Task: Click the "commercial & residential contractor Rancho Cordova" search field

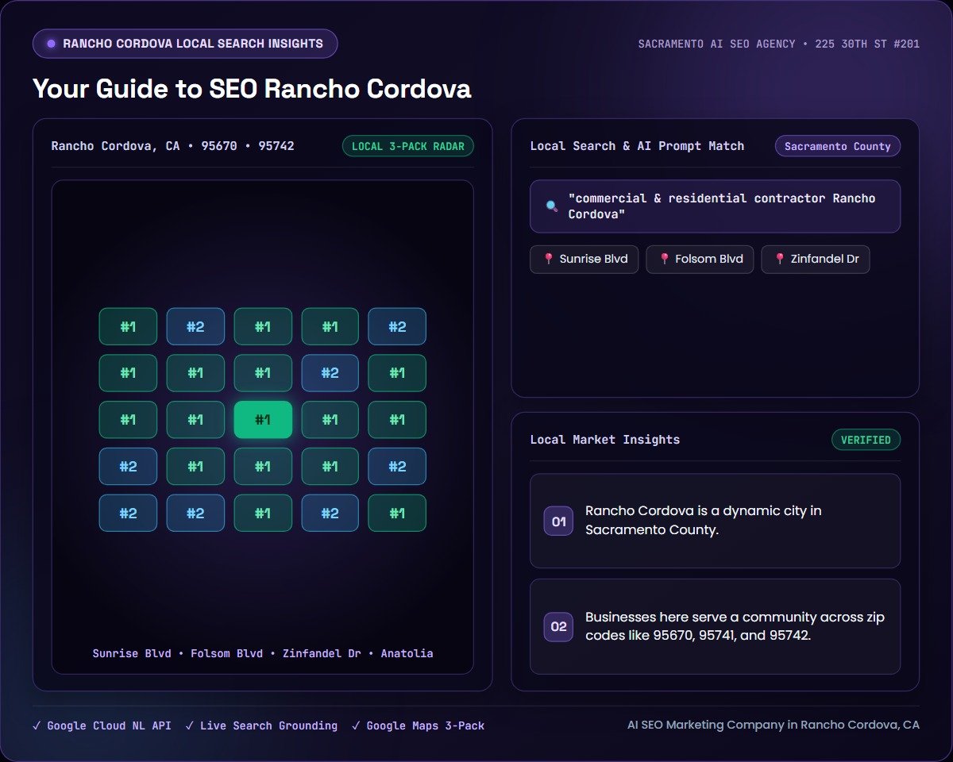Action: point(715,206)
